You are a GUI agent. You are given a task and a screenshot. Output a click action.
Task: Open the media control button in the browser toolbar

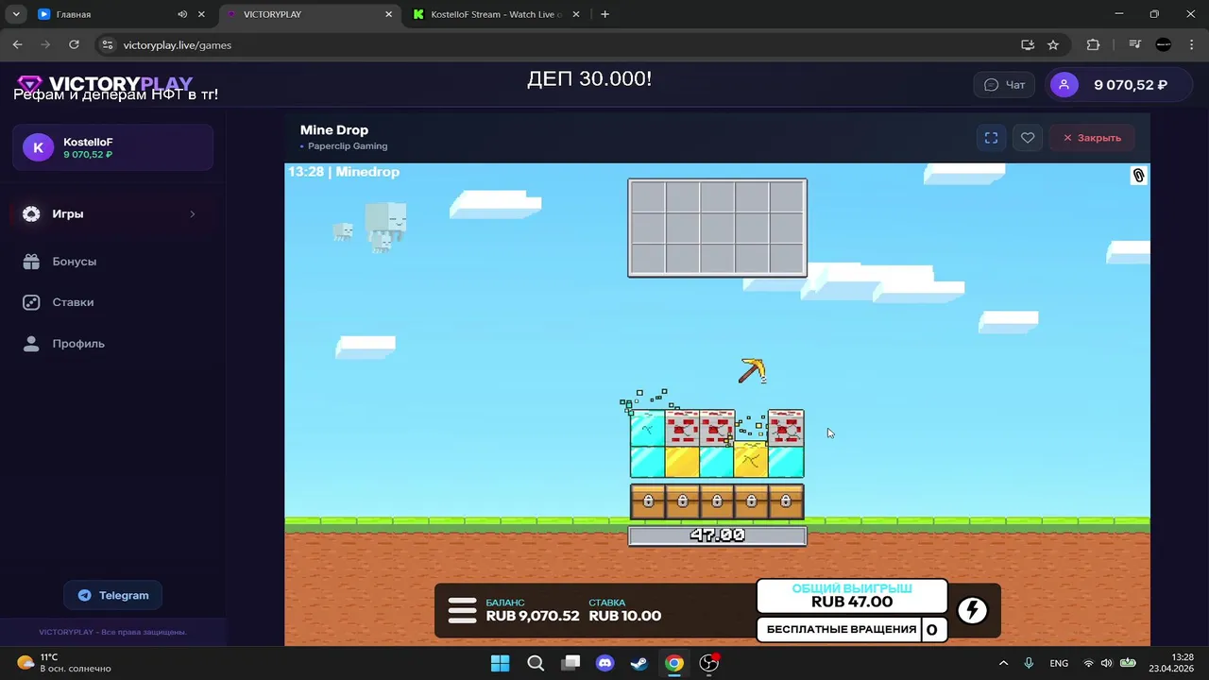pyautogui.click(x=1134, y=44)
